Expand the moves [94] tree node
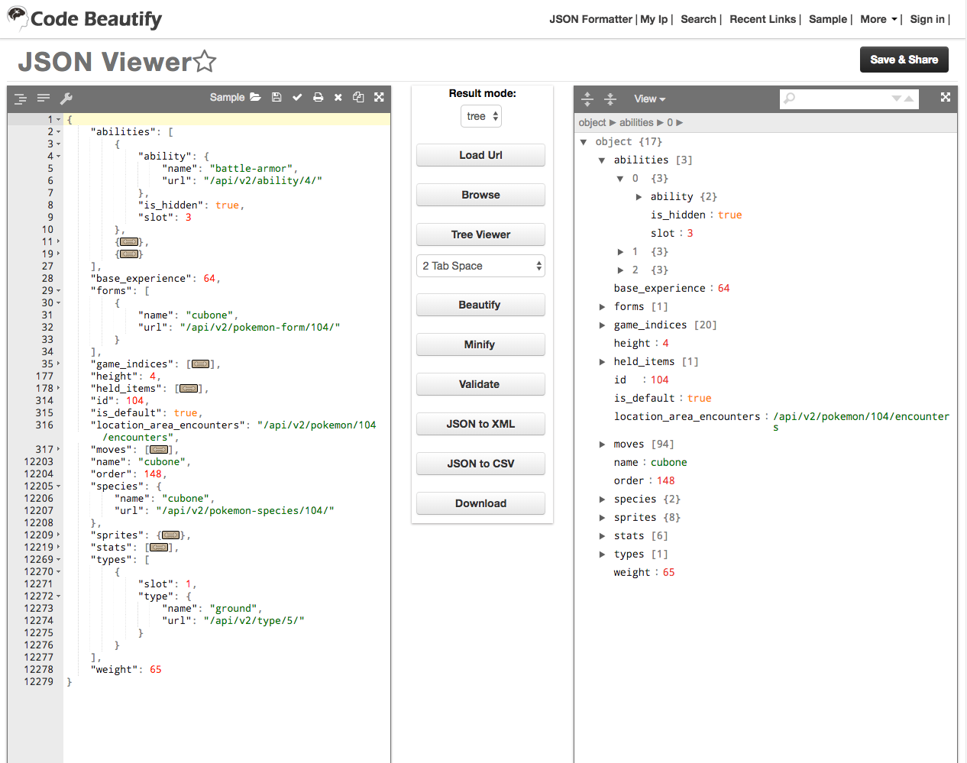This screenshot has width=967, height=763. tap(602, 445)
